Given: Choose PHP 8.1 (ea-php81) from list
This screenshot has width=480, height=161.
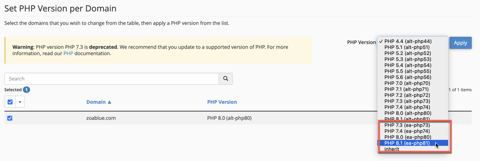Looking at the screenshot, I should click(407, 143).
